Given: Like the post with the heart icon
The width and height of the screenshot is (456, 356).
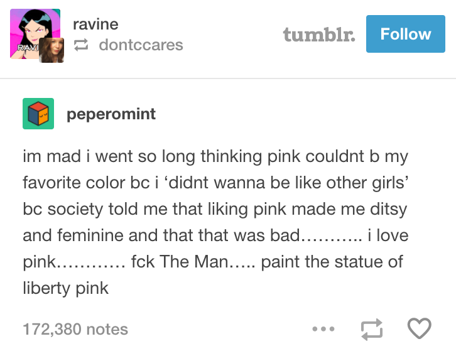Looking at the screenshot, I should click(x=420, y=328).
